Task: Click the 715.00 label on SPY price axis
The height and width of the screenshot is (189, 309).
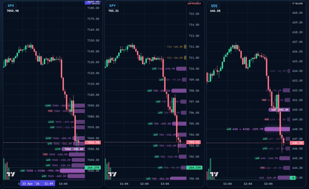Action: click(194, 14)
